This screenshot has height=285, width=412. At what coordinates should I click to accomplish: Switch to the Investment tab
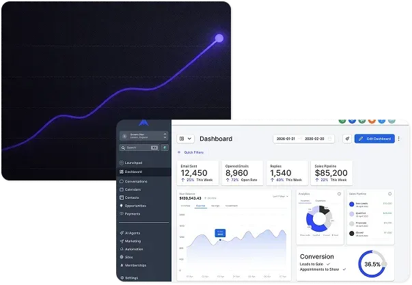[232, 206]
